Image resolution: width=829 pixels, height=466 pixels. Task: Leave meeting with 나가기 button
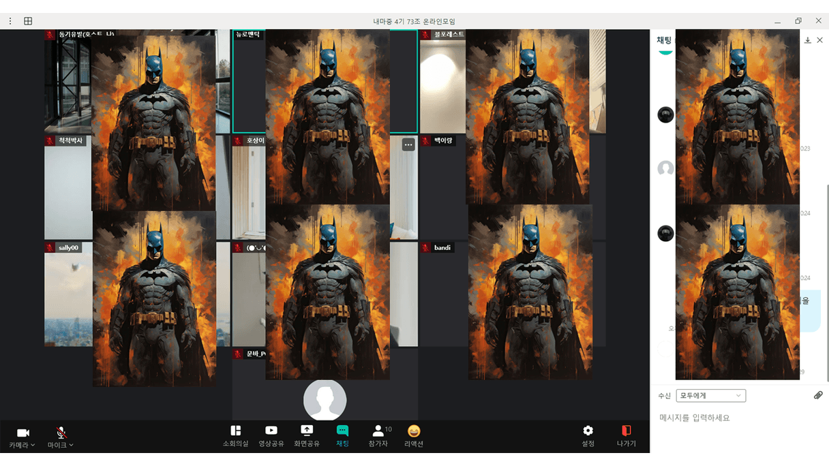(x=626, y=436)
